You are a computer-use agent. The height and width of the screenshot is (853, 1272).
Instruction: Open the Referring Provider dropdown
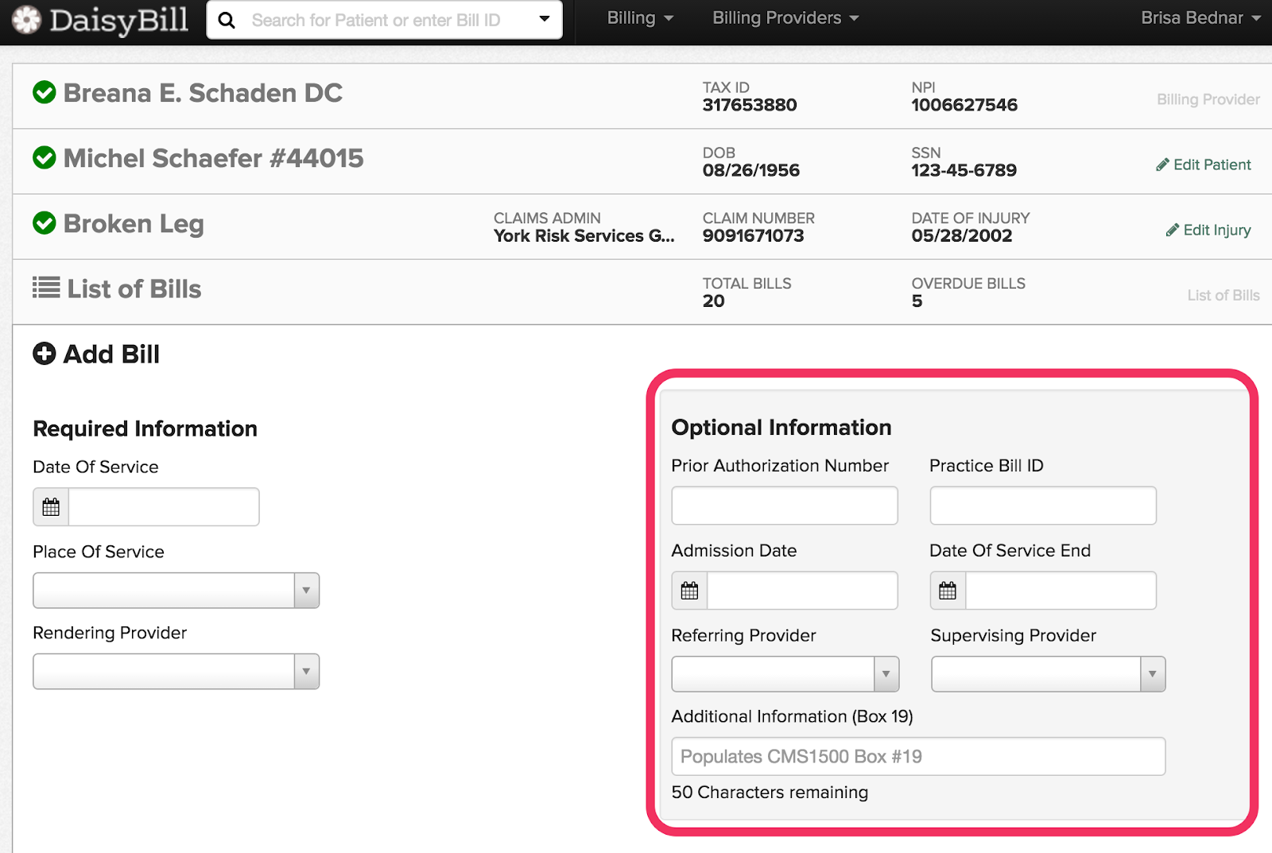click(886, 674)
